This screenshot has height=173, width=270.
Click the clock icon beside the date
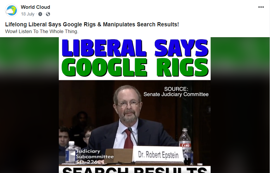[x=40, y=14]
